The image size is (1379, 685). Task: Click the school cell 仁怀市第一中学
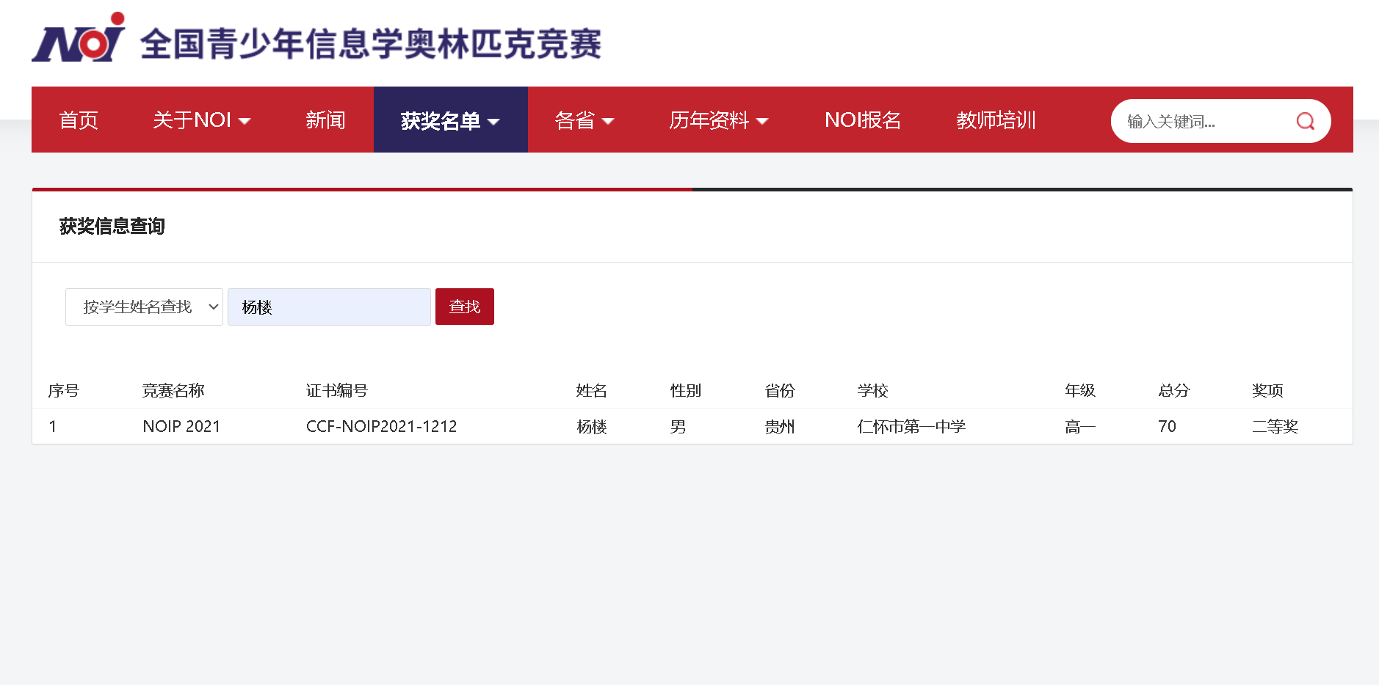click(911, 427)
